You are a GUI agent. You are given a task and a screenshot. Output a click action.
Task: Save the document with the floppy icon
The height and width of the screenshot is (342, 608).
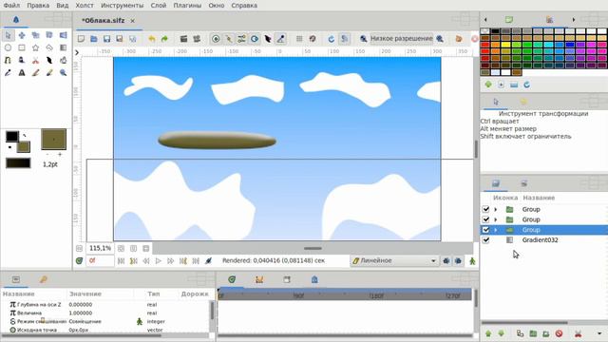106,39
